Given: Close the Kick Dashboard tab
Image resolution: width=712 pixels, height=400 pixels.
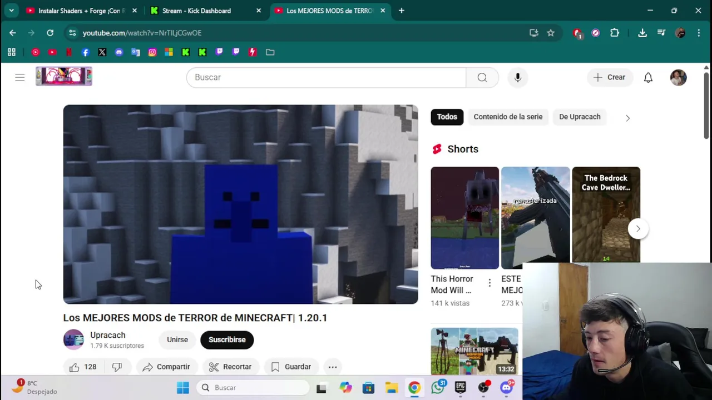Looking at the screenshot, I should pos(259,11).
